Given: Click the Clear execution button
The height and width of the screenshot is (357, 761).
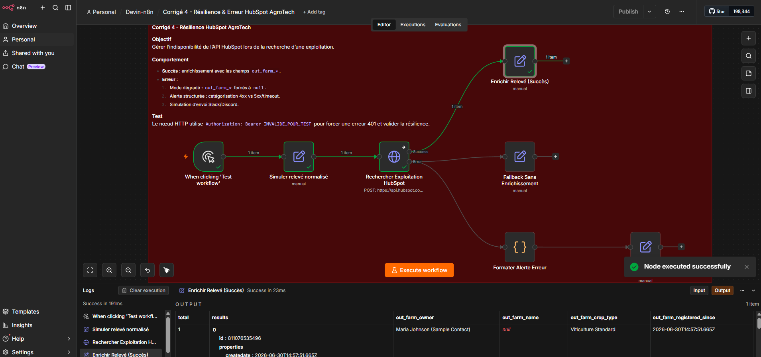Looking at the screenshot, I should click(x=144, y=290).
